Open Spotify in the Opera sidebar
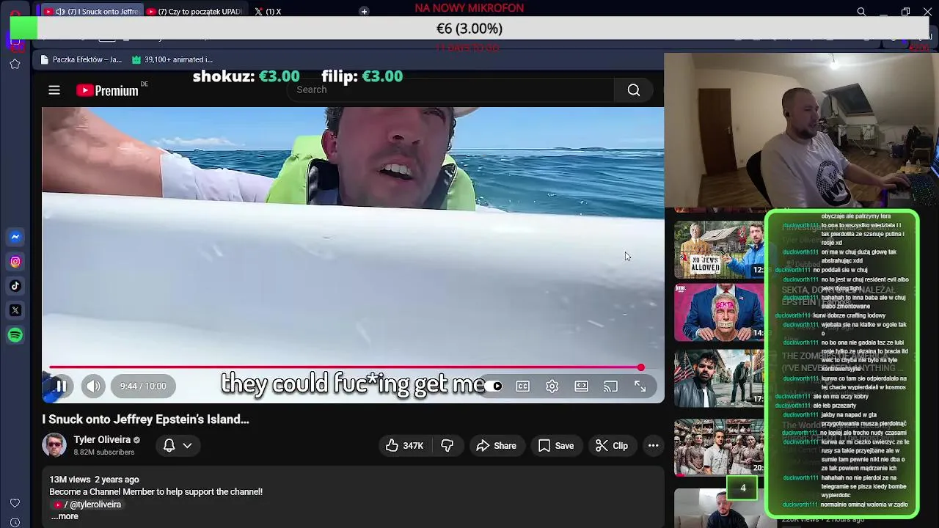 [x=15, y=335]
